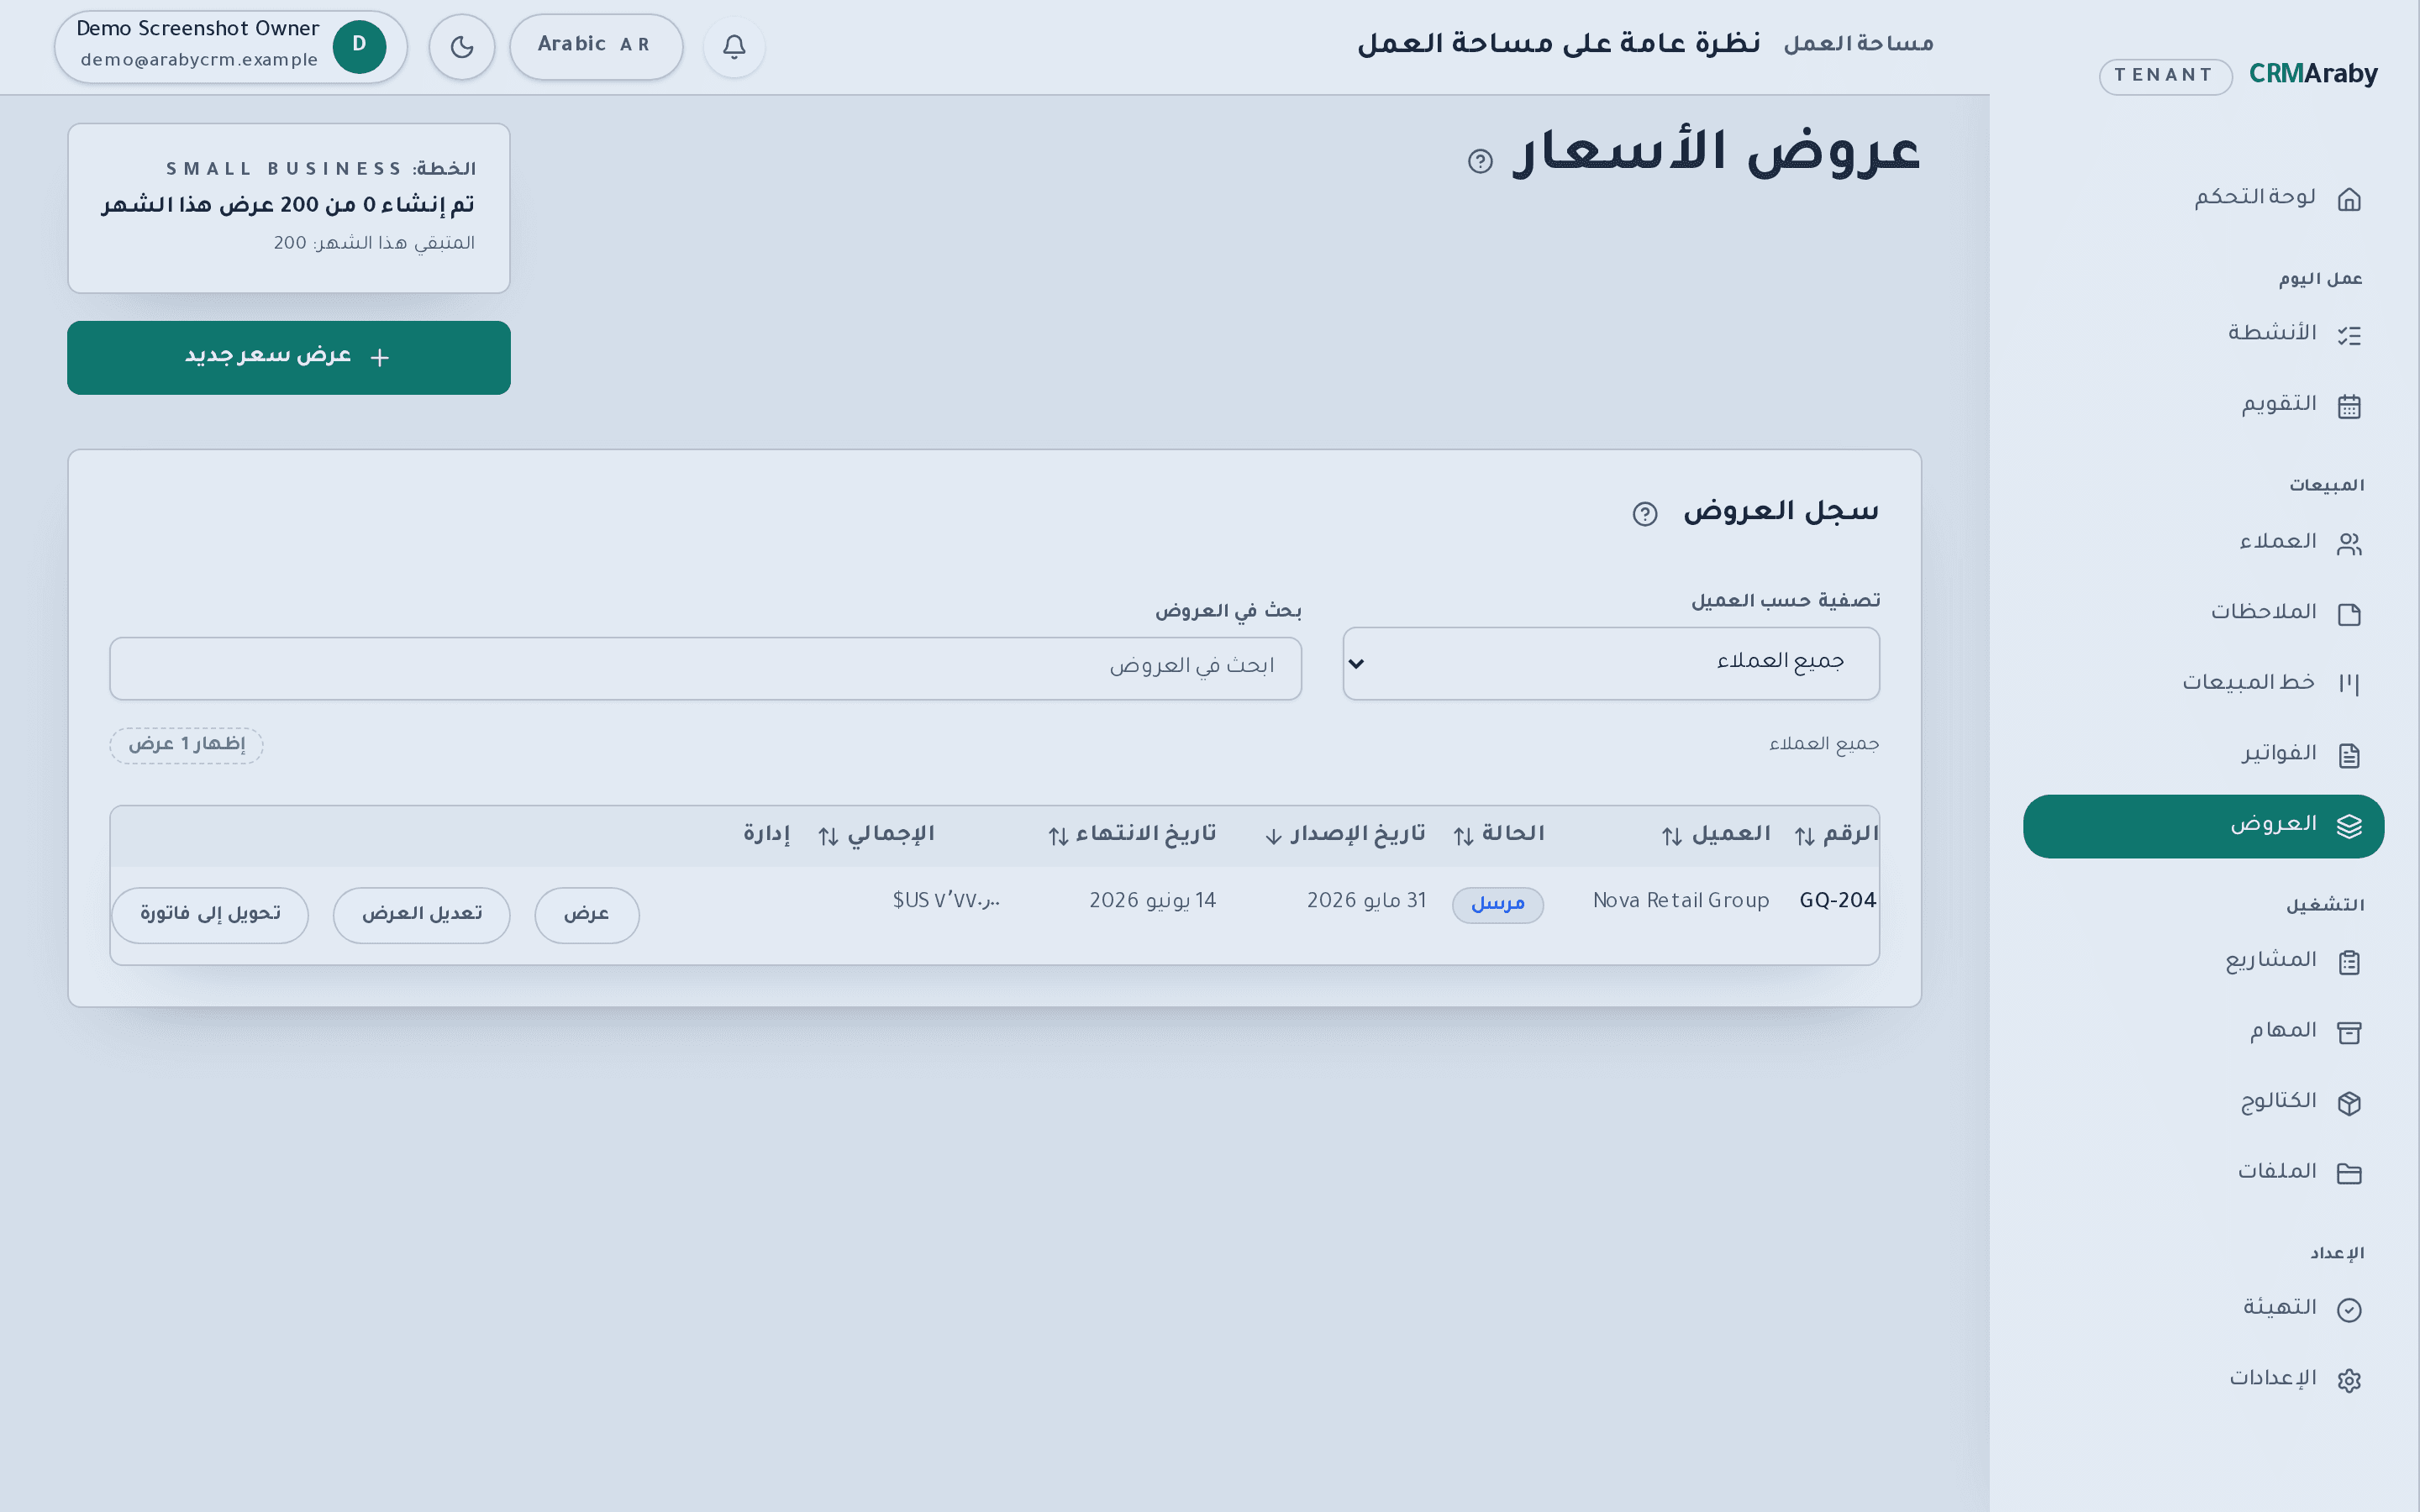This screenshot has width=2420, height=1512.
Task: Click the مساحة العمل breadcrumb link
Action: tap(1858, 44)
